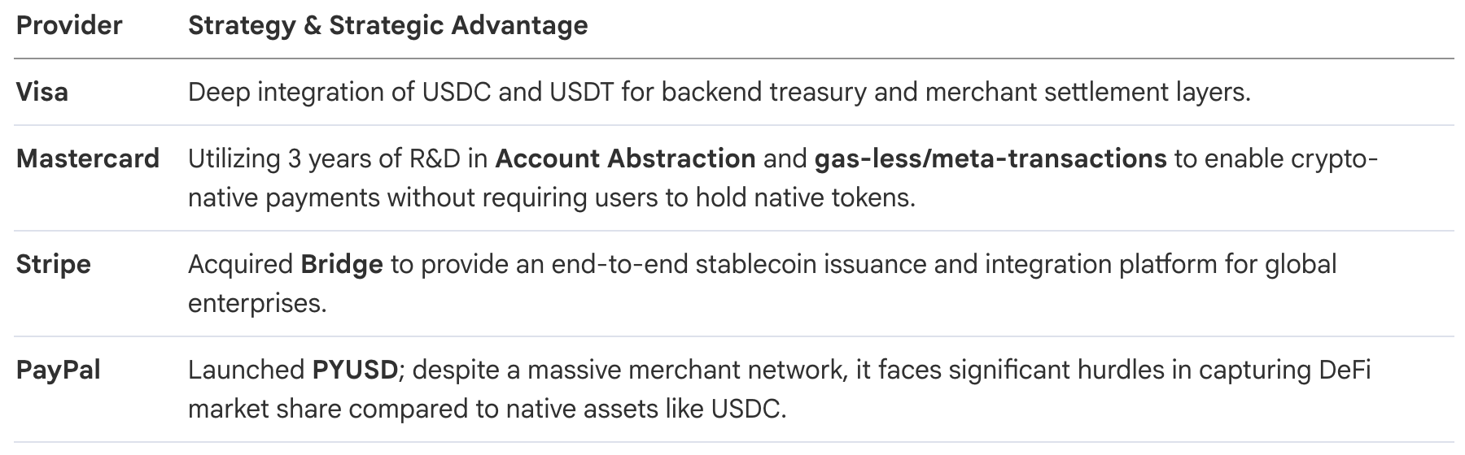This screenshot has height=455, width=1465.
Task: Click the bold Bridge text
Action: pos(342,265)
